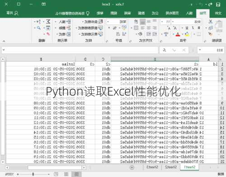This screenshot has height=177, width=226.
Task: Click the Zoom In plus button
Action: [18, 174]
